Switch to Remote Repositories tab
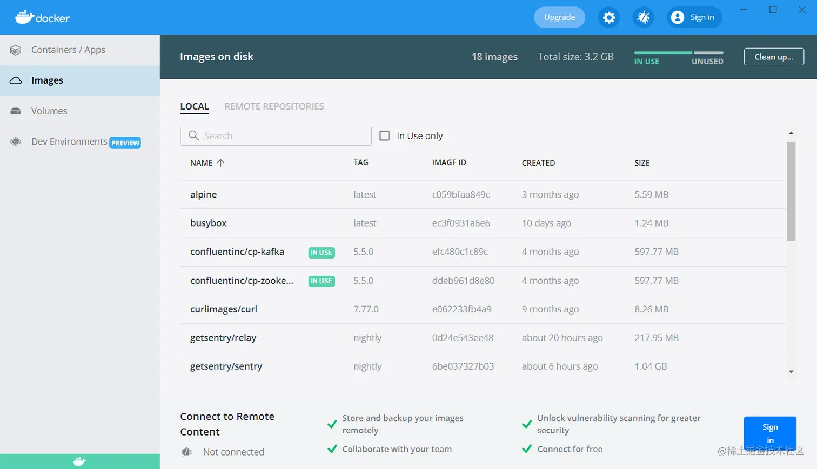The image size is (817, 469). 274,106
